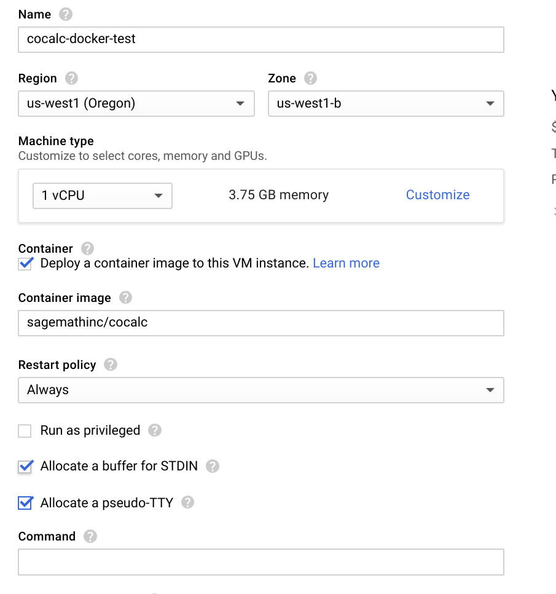The height and width of the screenshot is (594, 556).
Task: Toggle Allocate a buffer for STDIN
Action: [25, 467]
